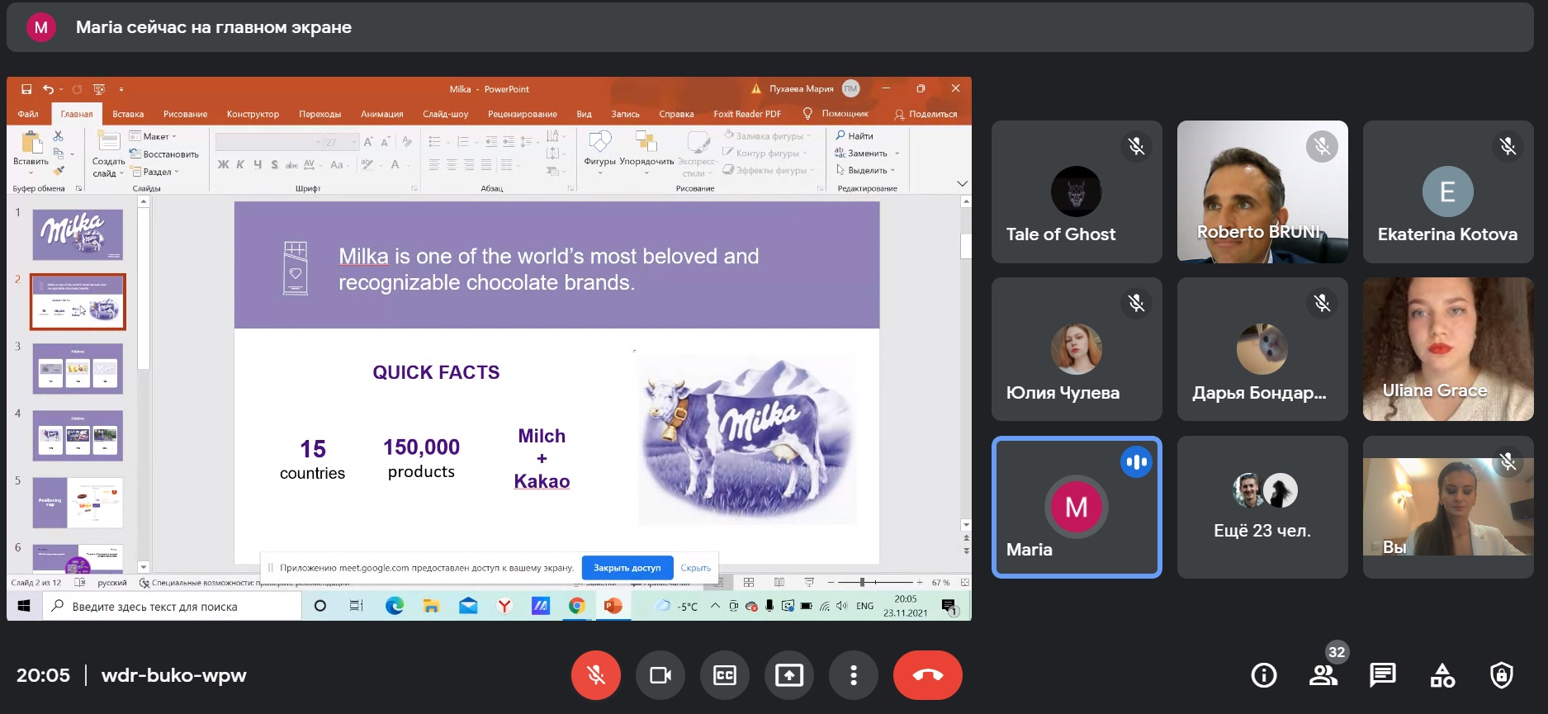This screenshot has width=1548, height=714.
Task: Toggle bold (Ж) formatting
Action: click(223, 165)
